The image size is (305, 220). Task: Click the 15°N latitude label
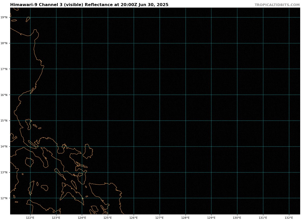click(x=4, y=121)
